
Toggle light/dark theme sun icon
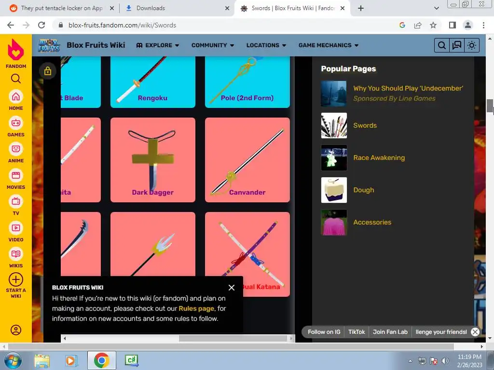(x=472, y=45)
